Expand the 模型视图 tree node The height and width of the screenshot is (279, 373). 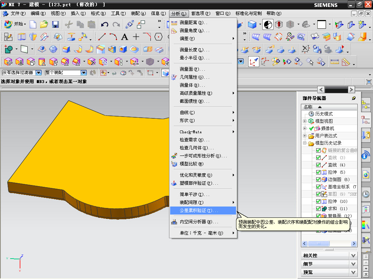[x=305, y=121]
